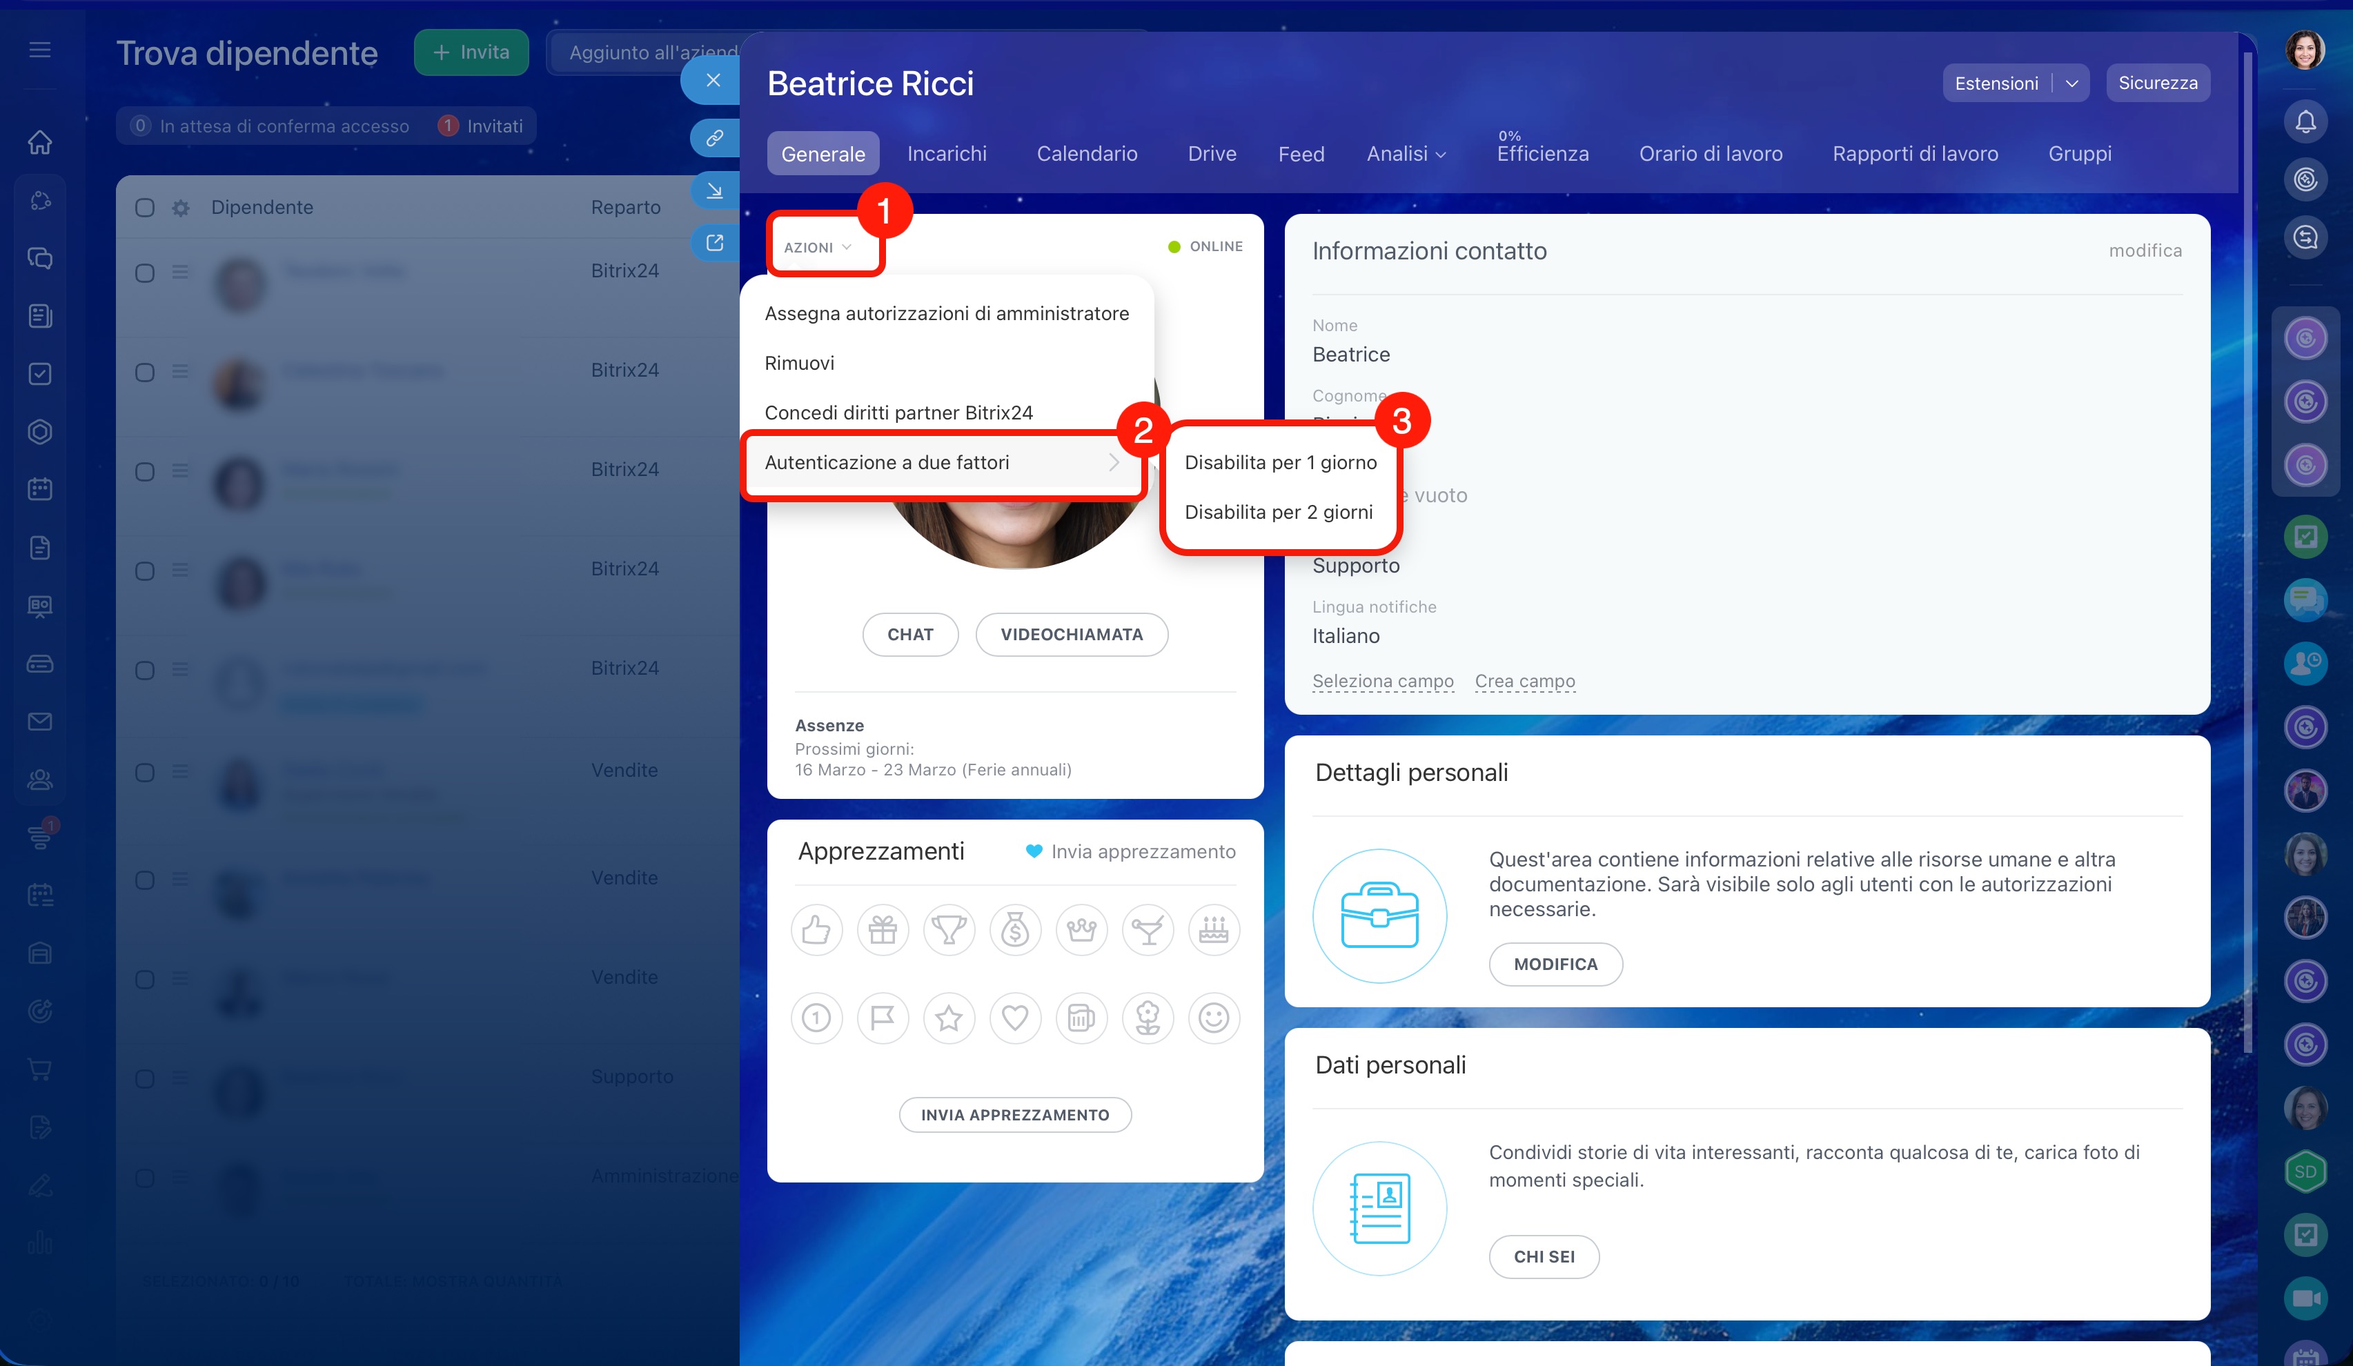Screen dimensions: 2353x1366
Task: Select the trophy appreciation icon
Action: (949, 930)
